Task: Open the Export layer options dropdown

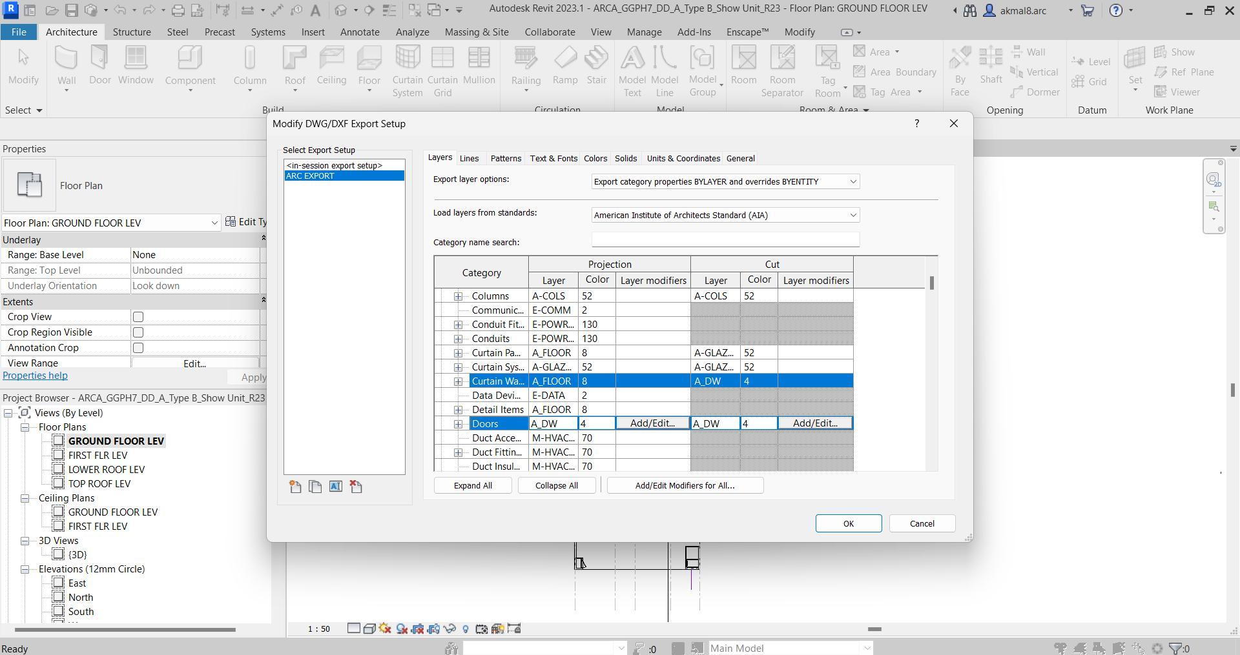Action: click(x=725, y=182)
